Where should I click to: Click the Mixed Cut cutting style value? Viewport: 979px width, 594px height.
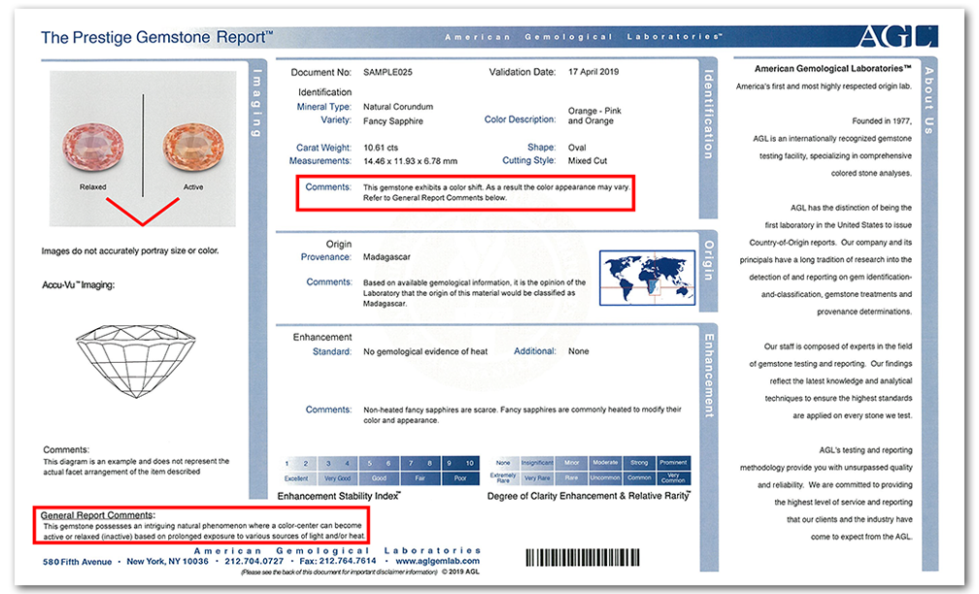coord(587,161)
